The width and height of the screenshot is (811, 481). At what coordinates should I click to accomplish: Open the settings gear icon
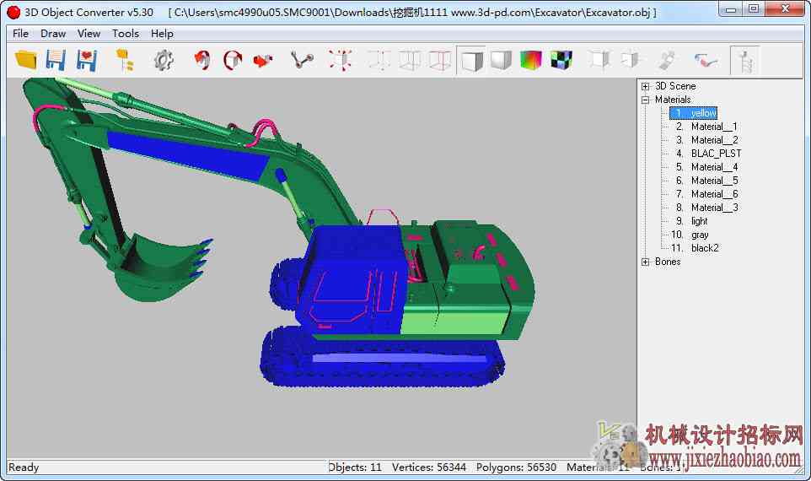[x=164, y=61]
